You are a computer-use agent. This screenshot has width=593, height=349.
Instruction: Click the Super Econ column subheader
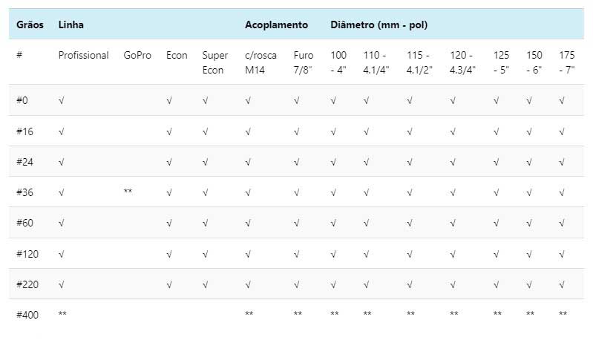(x=215, y=62)
